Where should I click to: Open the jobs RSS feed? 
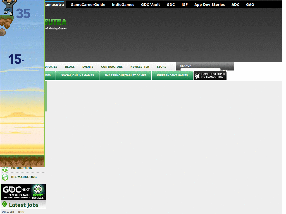pos(21,212)
